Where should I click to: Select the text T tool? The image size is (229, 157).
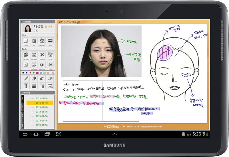26,86
